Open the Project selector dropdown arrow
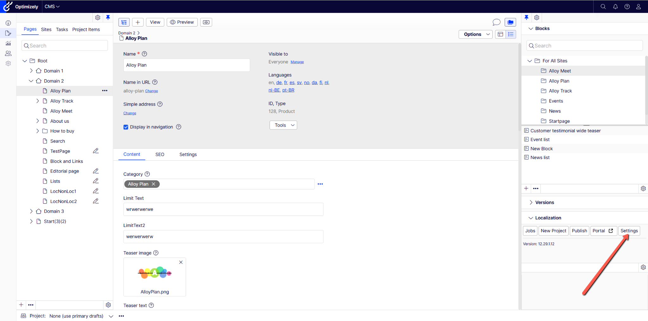The image size is (648, 321). click(111, 316)
